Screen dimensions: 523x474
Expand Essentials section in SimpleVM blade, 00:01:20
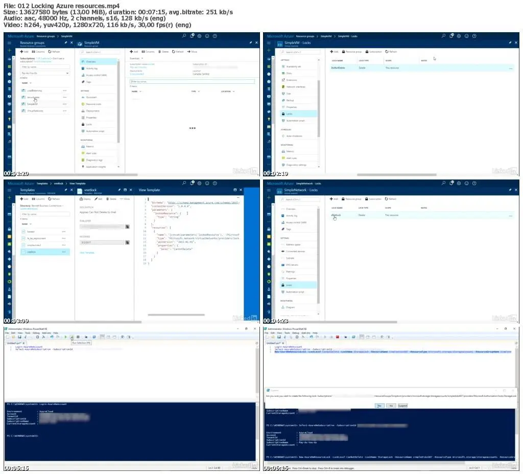tap(136, 58)
